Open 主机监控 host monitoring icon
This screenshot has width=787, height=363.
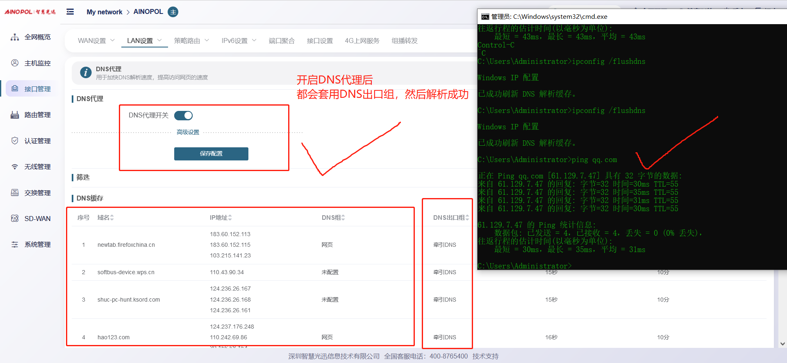[x=15, y=63]
